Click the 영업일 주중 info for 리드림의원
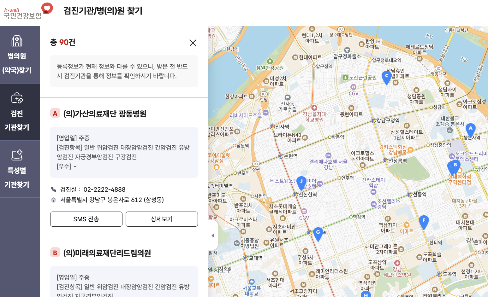Image resolution: width=488 pixels, height=297 pixels. (x=73, y=277)
